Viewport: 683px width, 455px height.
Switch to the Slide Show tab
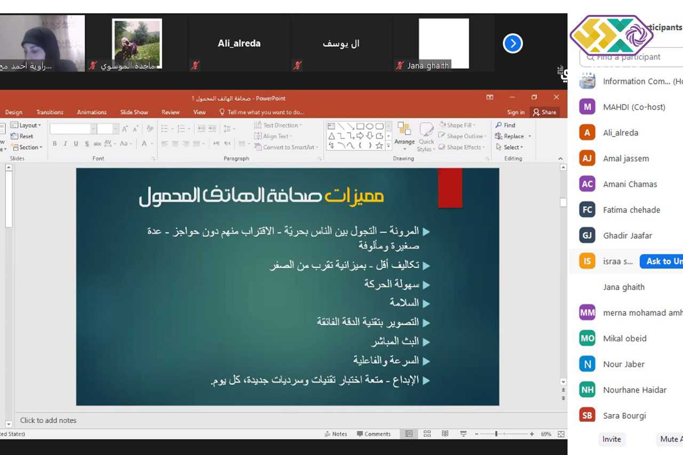coord(134,112)
